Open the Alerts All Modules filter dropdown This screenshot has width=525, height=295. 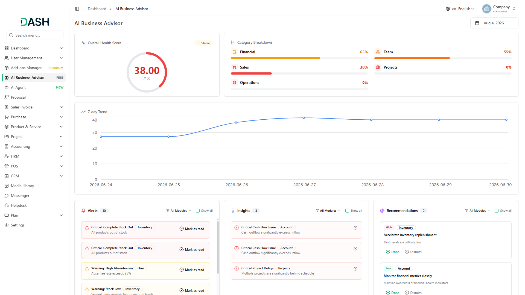[x=179, y=211]
